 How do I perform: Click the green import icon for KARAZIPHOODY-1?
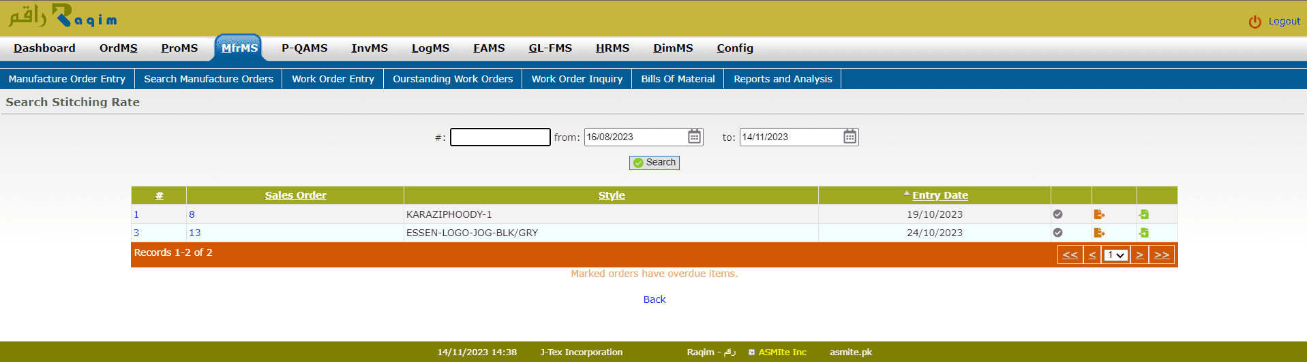click(x=1143, y=214)
